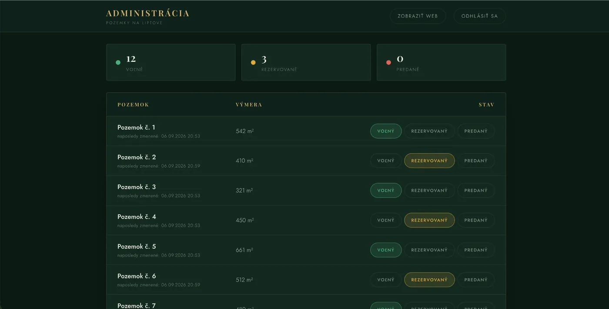Mark Pozemok č. 1 as Rezervovaný
The image size is (609, 309).
pyautogui.click(x=429, y=131)
